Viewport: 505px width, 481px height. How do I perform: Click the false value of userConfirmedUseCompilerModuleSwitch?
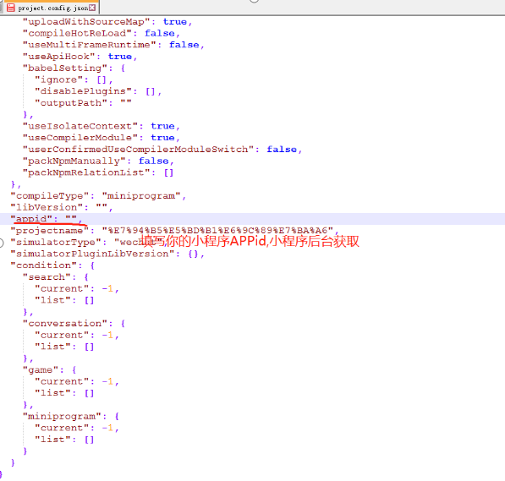282,150
